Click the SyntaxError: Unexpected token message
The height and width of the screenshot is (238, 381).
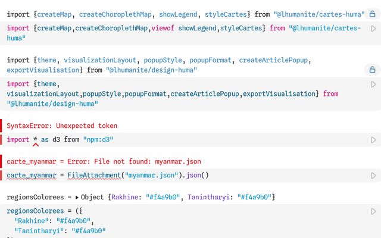(x=62, y=126)
